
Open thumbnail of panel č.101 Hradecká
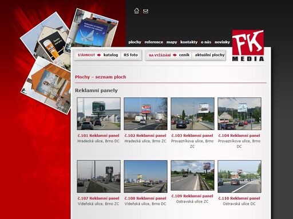[98, 113]
